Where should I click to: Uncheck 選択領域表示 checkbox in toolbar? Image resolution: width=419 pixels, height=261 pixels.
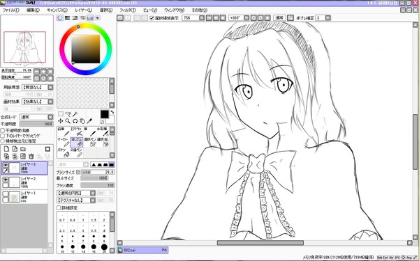point(152,18)
